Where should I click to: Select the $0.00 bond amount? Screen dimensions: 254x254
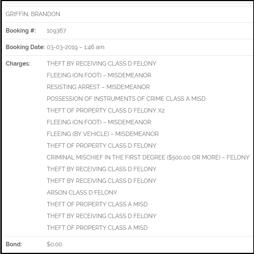(x=55, y=244)
